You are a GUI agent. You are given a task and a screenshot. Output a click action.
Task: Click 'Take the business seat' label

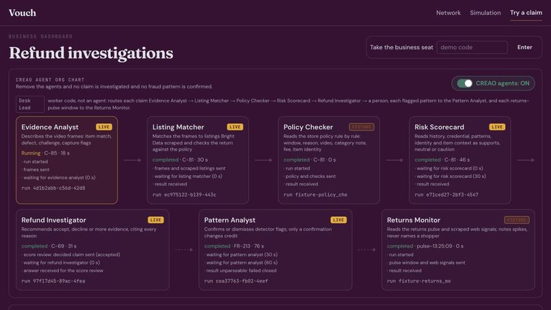tap(401, 47)
